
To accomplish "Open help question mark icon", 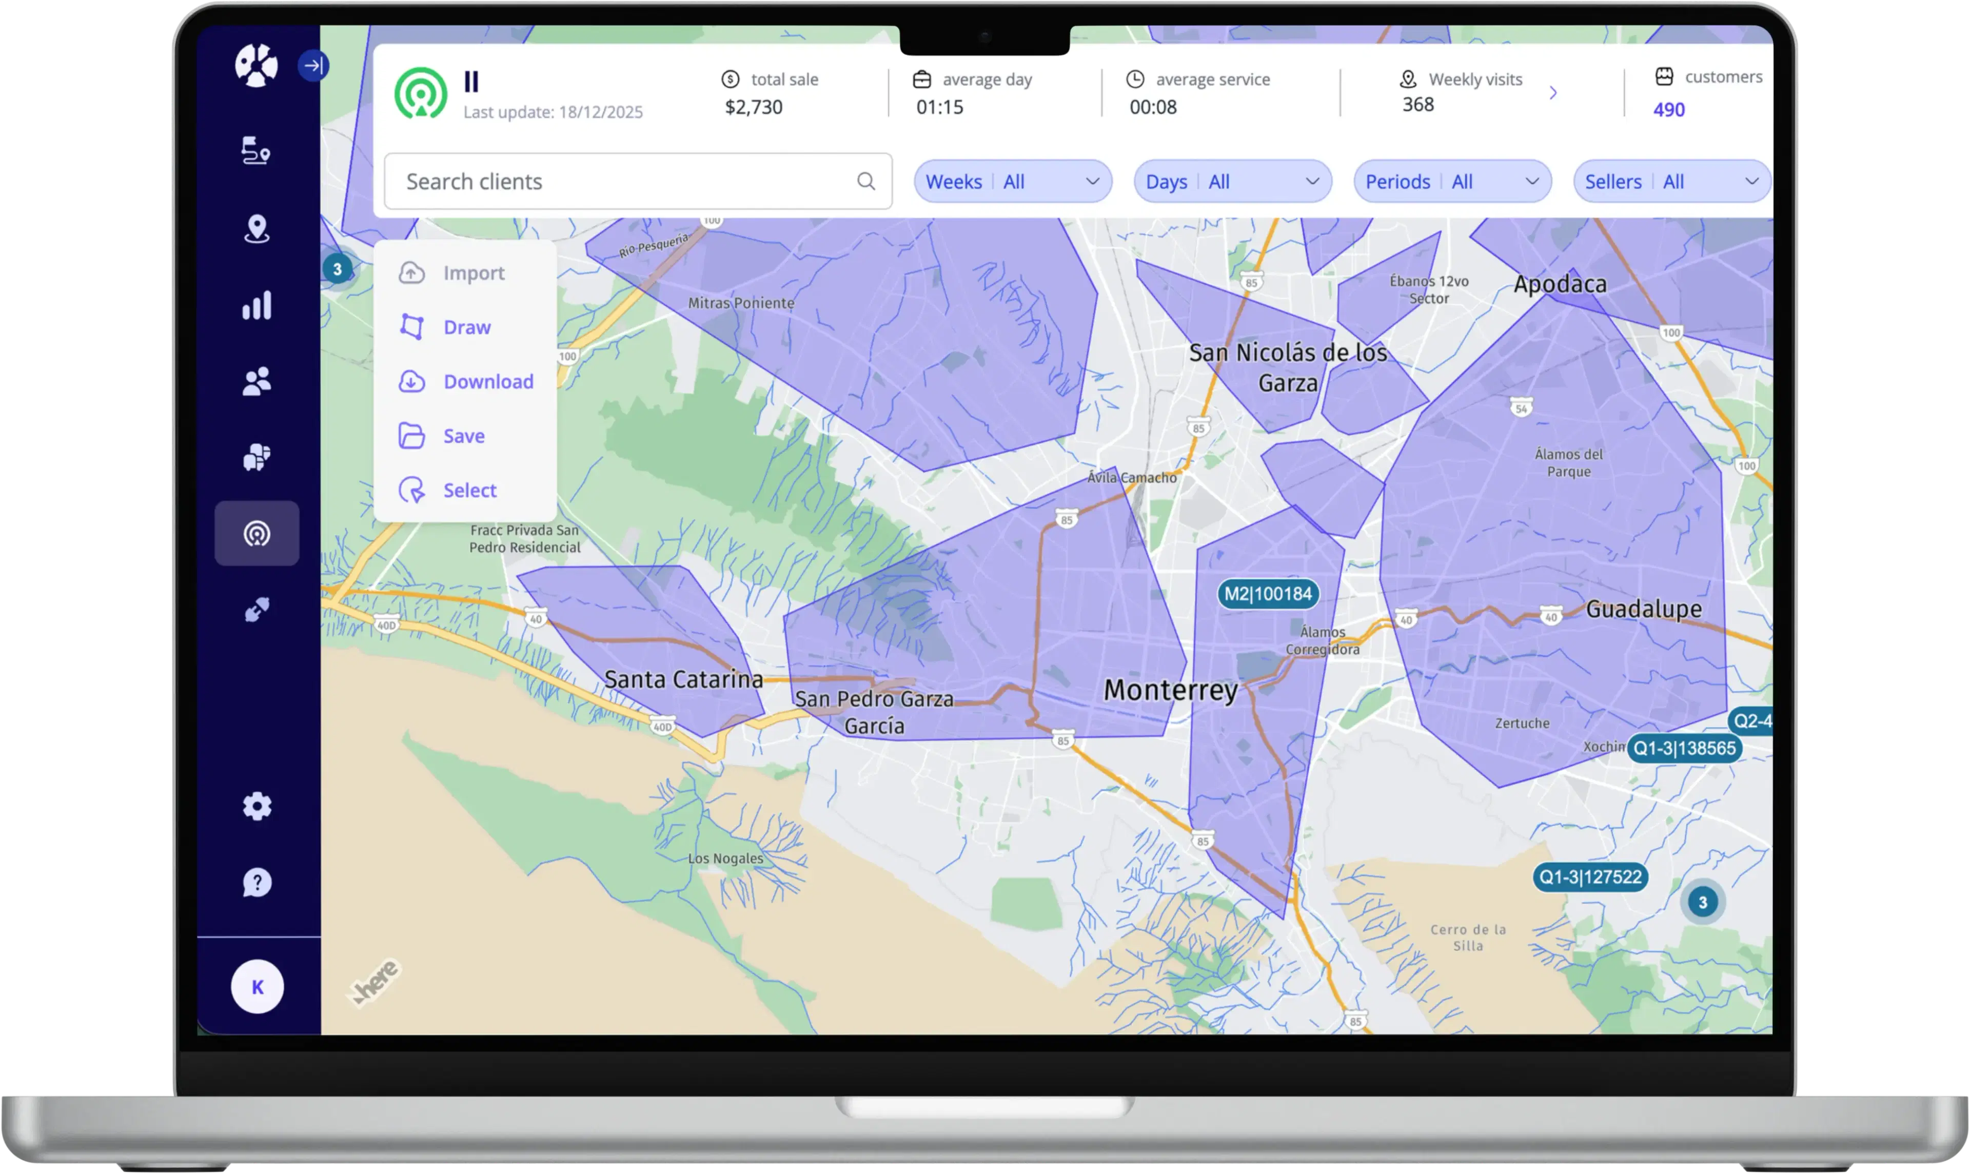I will coord(257,882).
